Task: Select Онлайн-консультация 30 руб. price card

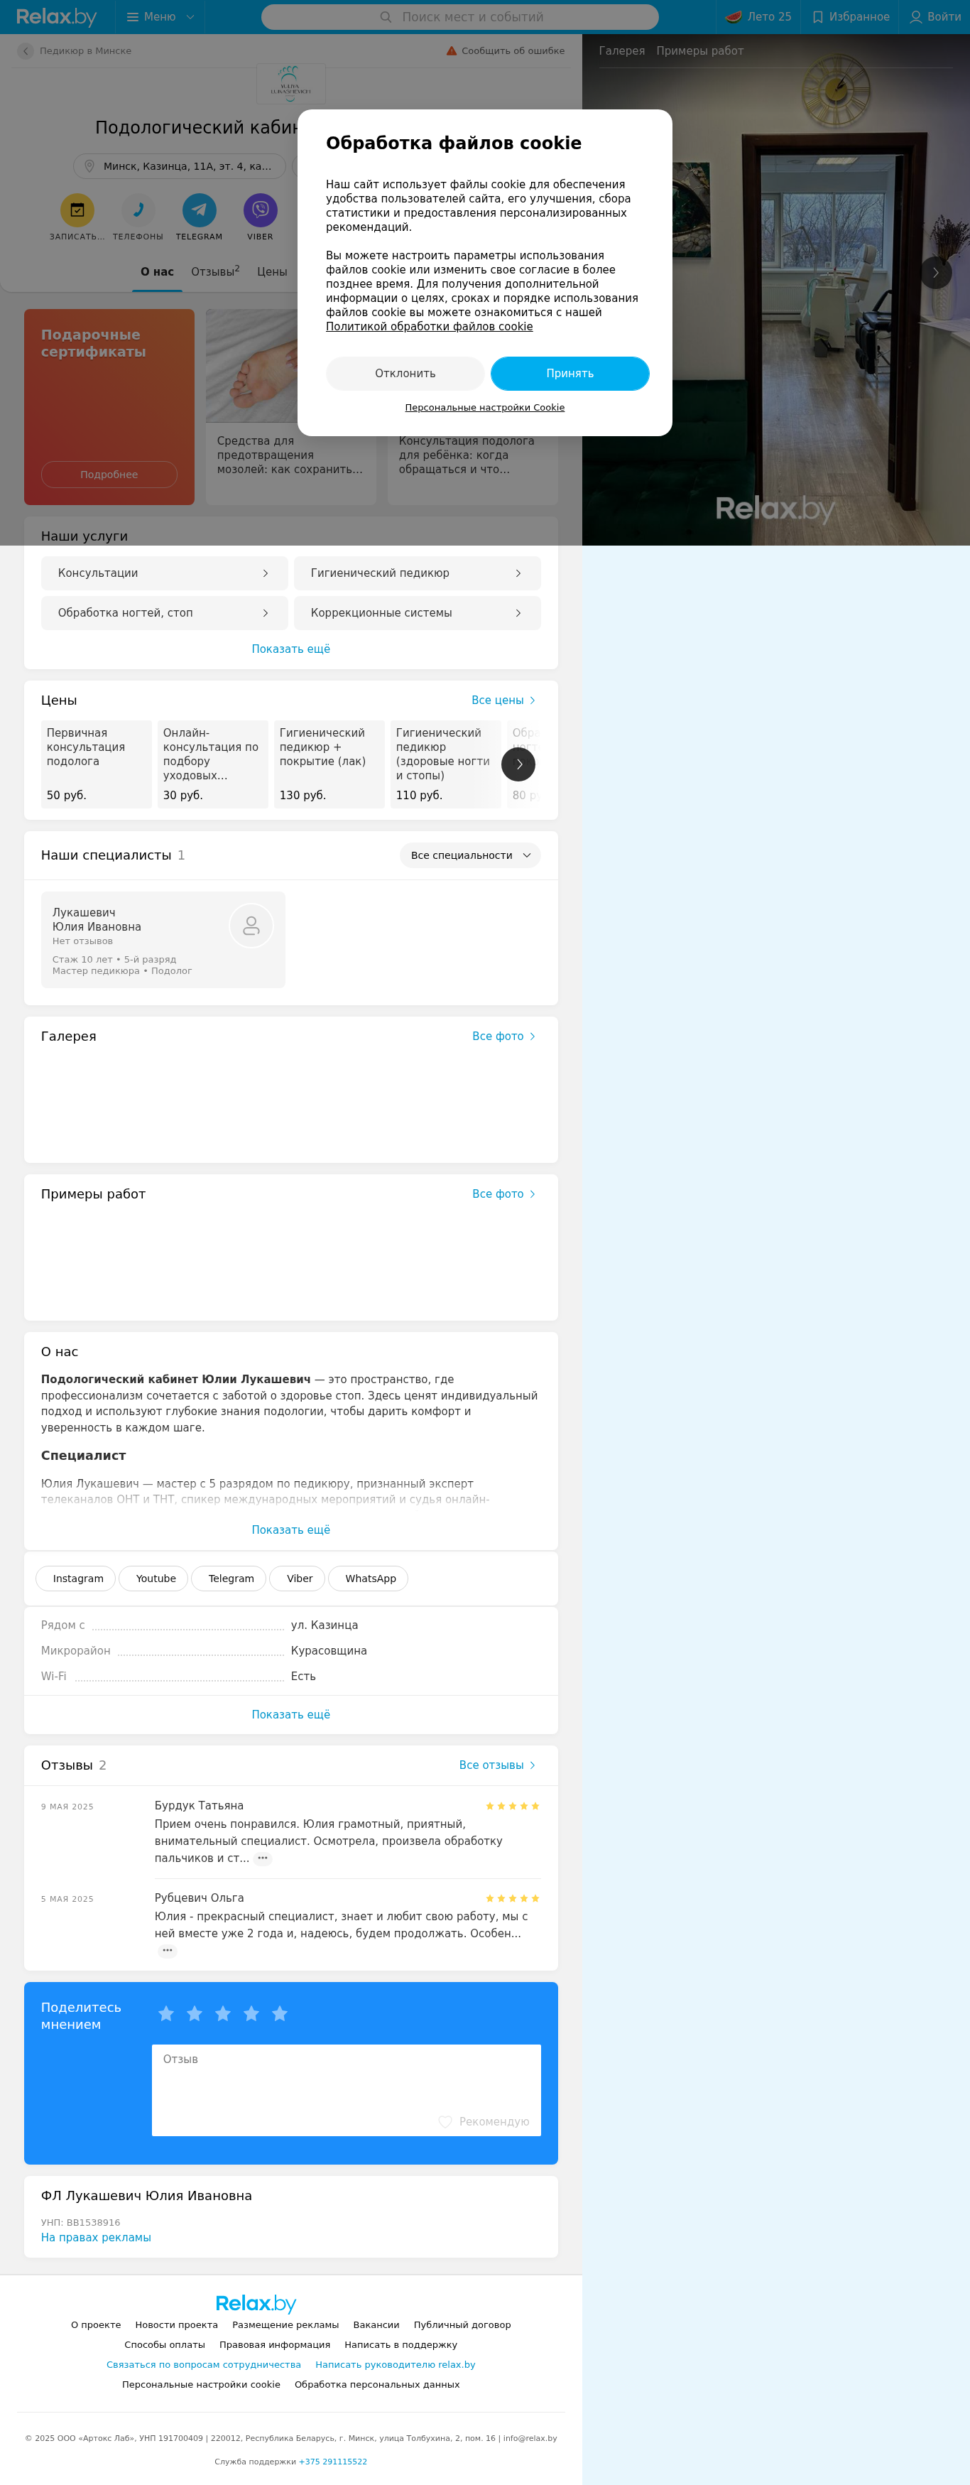Action: pyautogui.click(x=213, y=764)
